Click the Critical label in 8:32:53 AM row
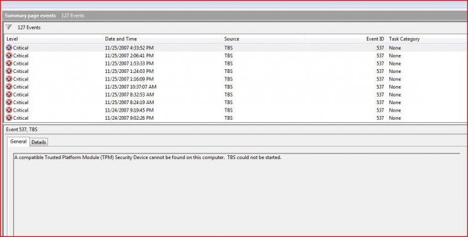468x237 pixels. coord(21,94)
